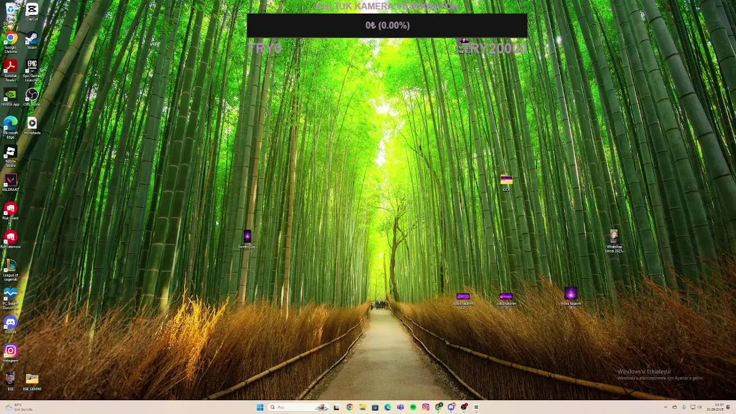This screenshot has height=414, width=736.
Task: Click the taskbar Ara search box
Action: [x=298, y=407]
